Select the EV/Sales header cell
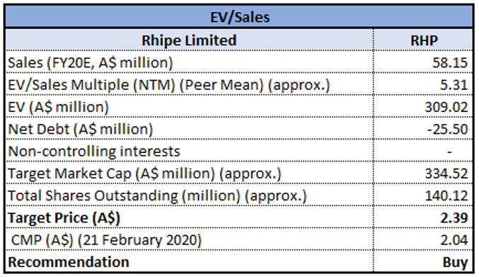Image resolution: width=479 pixels, height=277 pixels. tap(240, 17)
